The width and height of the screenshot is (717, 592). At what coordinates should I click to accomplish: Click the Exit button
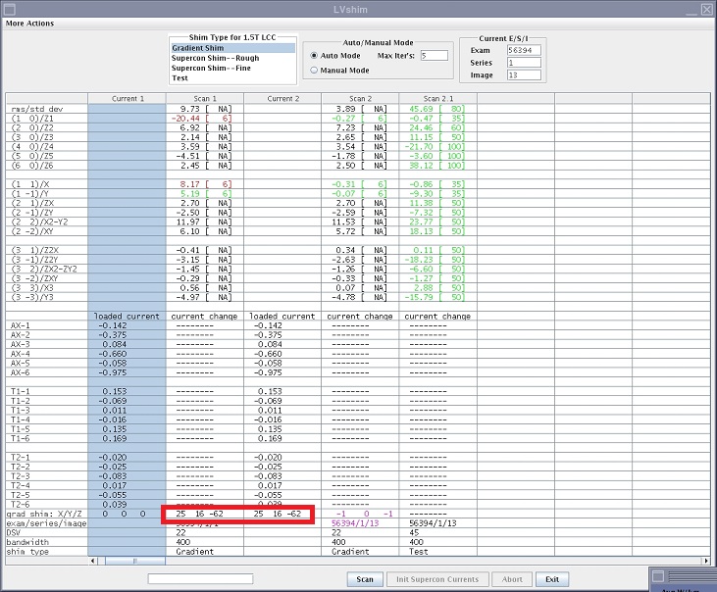[554, 579]
